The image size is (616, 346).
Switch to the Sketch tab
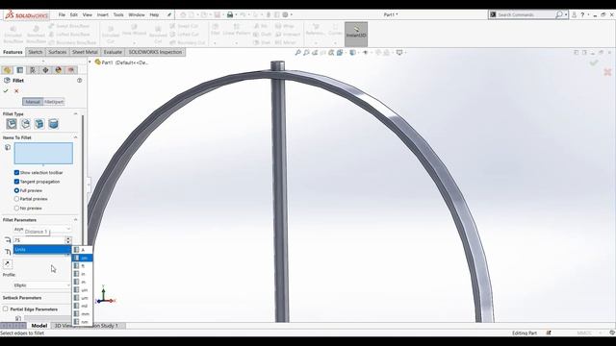coord(35,52)
